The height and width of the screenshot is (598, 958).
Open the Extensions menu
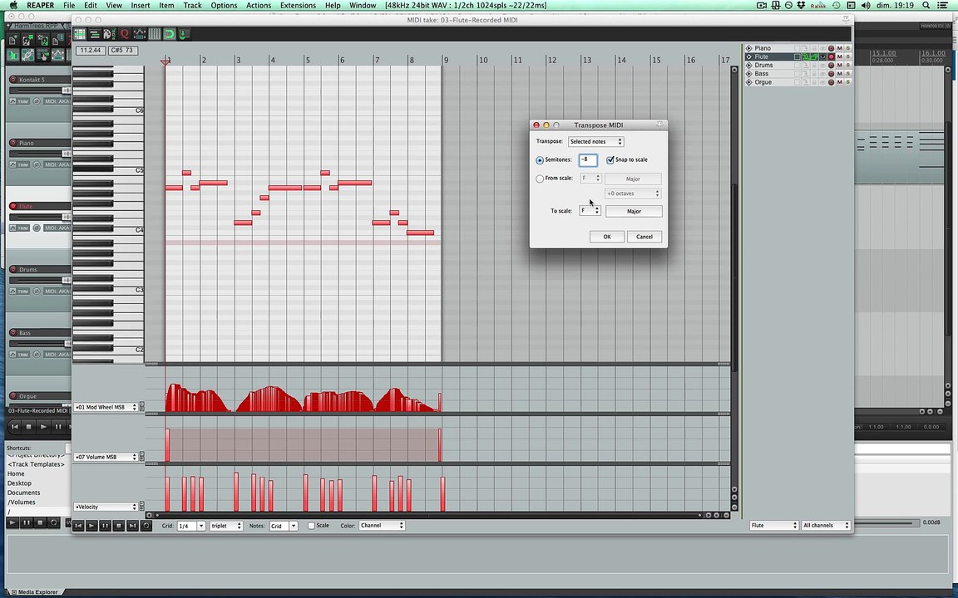tap(297, 5)
